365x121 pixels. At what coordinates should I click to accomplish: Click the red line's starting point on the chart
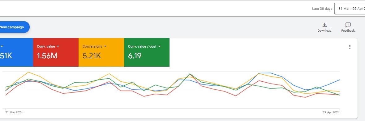click(6, 95)
